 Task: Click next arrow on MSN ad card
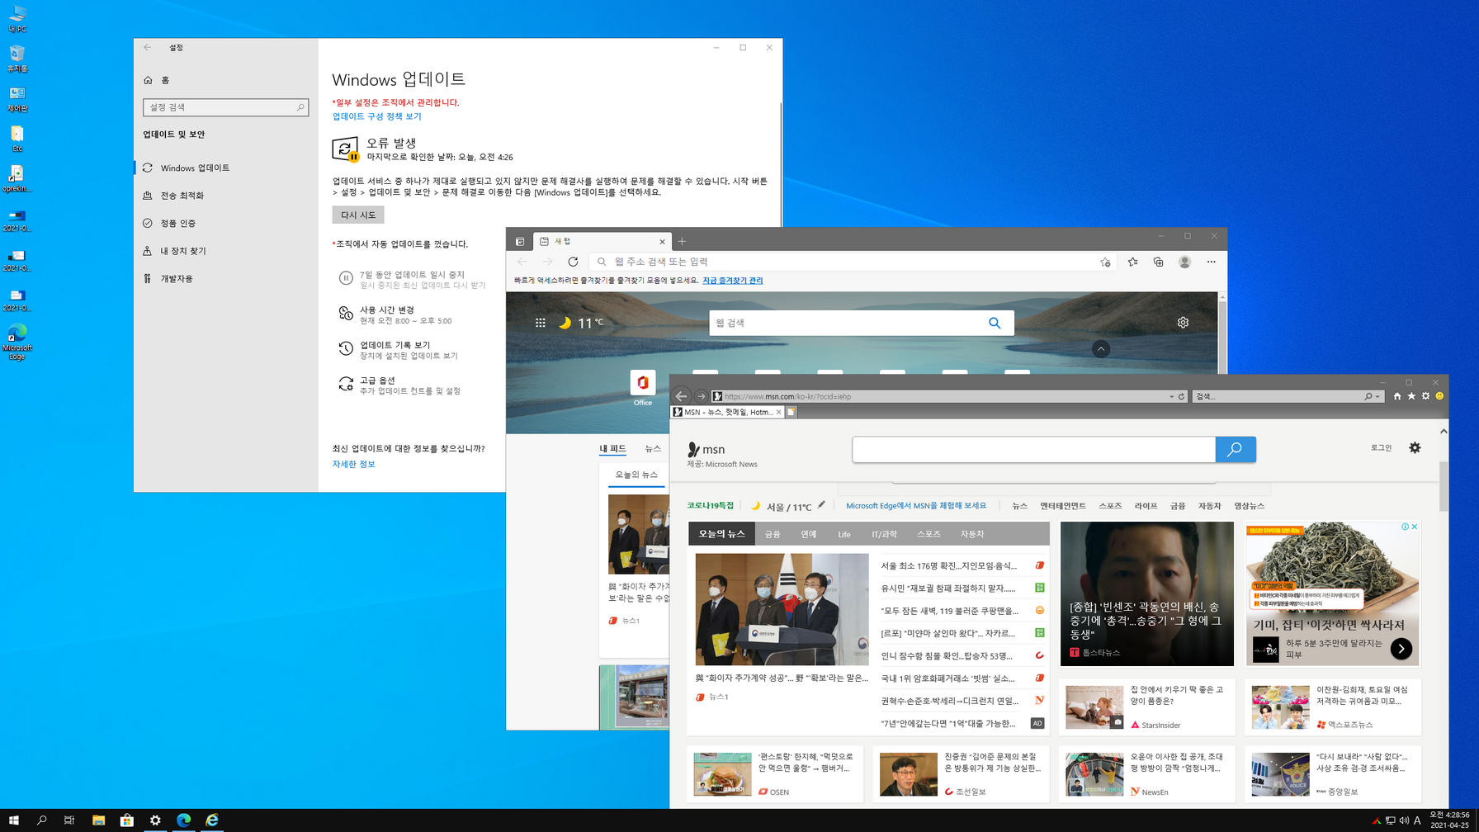click(1401, 649)
